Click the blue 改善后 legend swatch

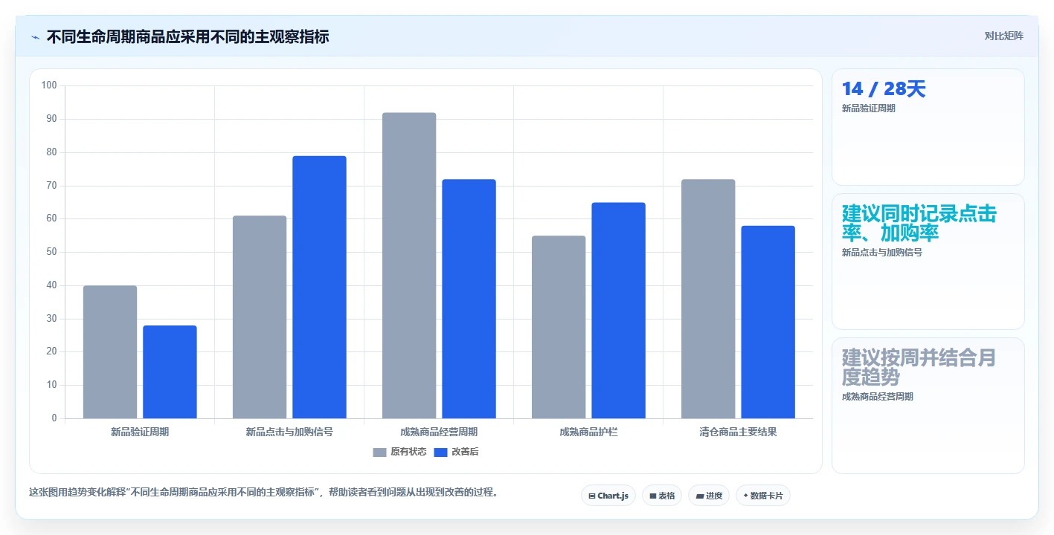click(440, 453)
